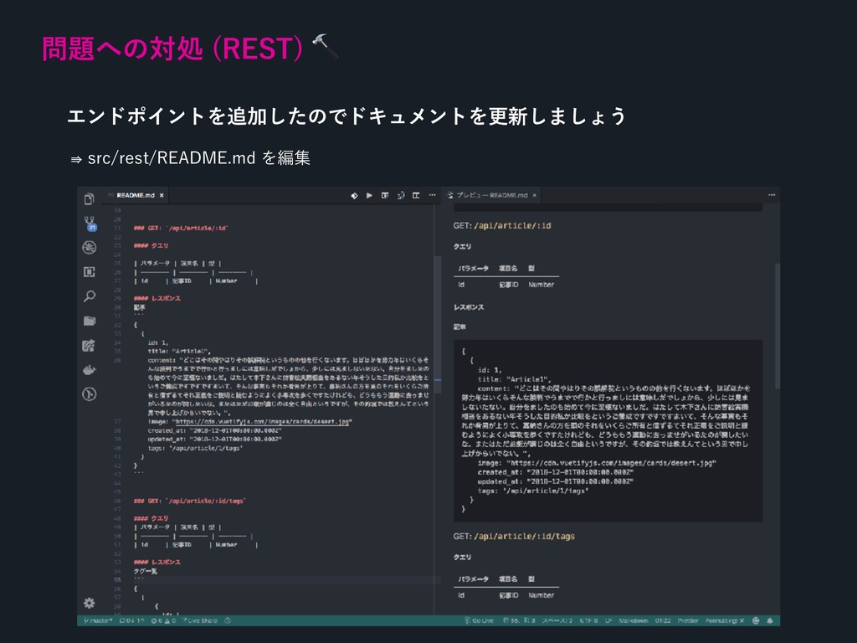Click the play run icon in editor toolbar
Screen dimensions: 857x643
pyautogui.click(x=369, y=195)
